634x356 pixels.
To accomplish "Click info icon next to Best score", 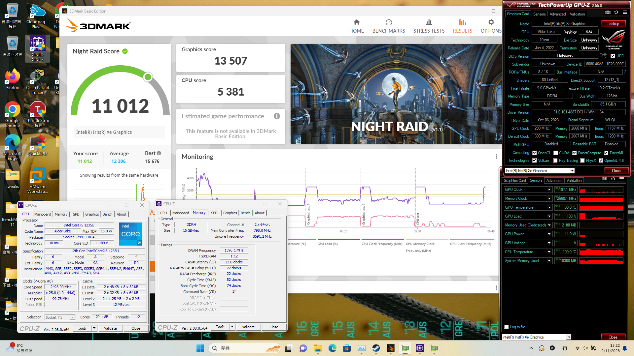I will (159, 153).
